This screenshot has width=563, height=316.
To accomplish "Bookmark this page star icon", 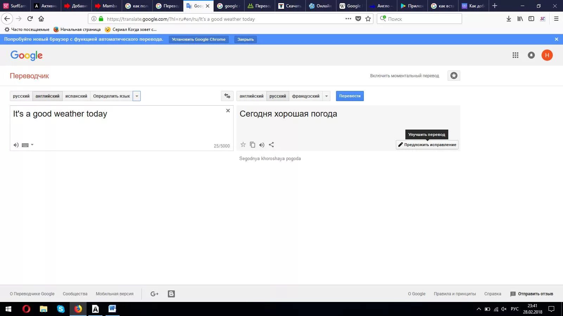I will point(368,19).
